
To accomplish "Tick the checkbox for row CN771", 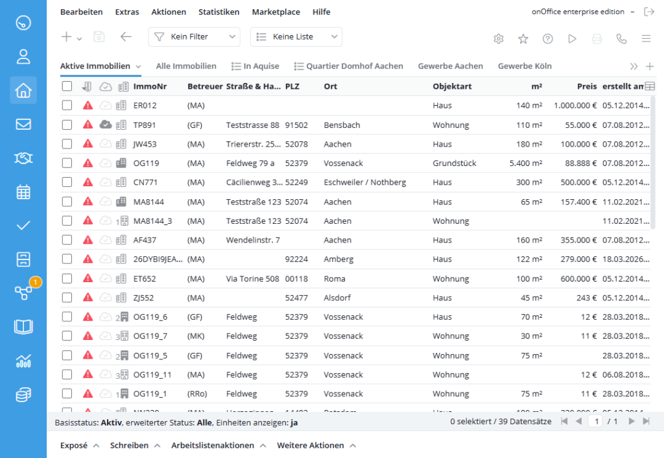I will point(67,182).
